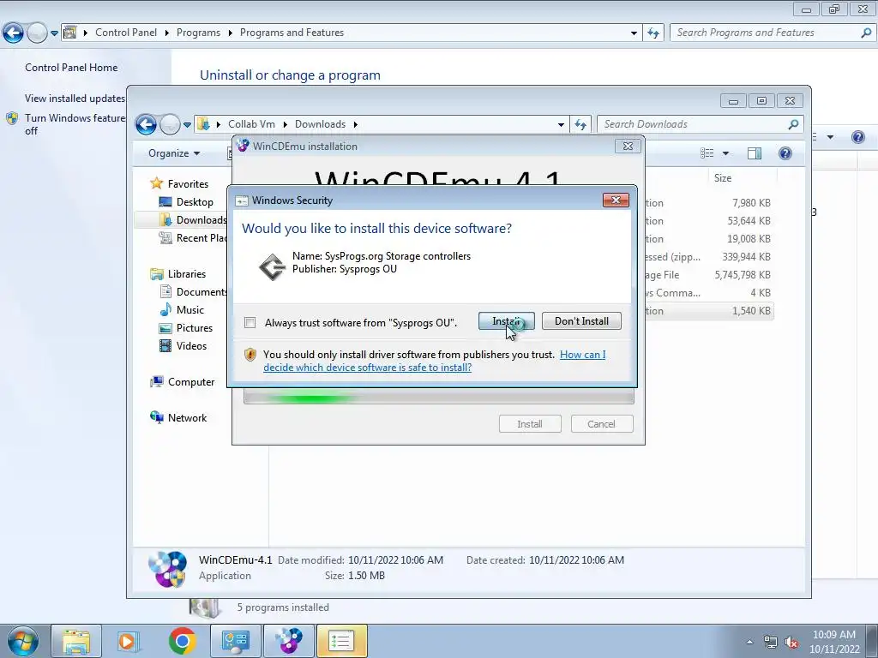Click Programs in Control Panel breadcrumb
The height and width of the screenshot is (658, 878).
[198, 33]
